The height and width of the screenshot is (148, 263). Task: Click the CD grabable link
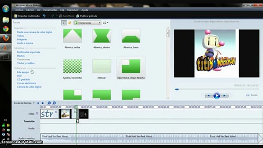coord(23,79)
